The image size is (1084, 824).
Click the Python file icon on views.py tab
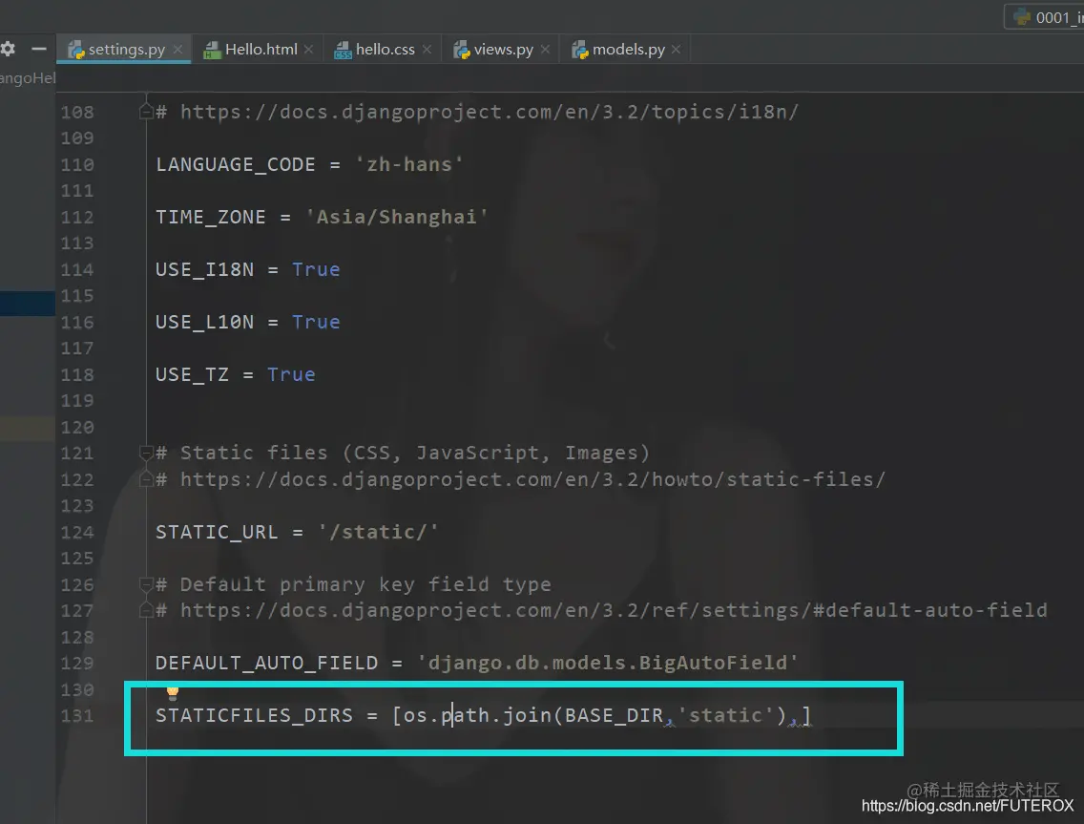(461, 50)
